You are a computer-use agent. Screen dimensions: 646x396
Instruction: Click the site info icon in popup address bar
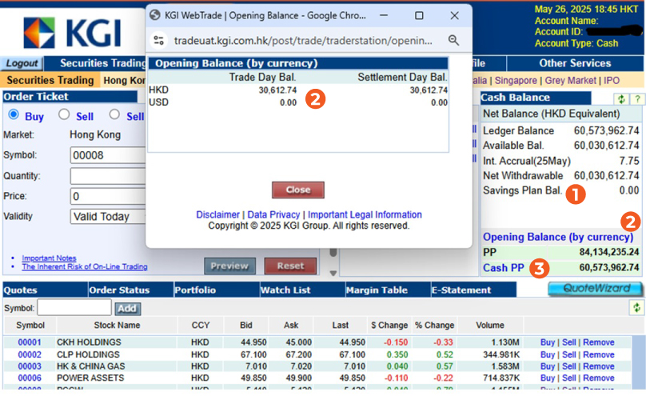tap(158, 40)
